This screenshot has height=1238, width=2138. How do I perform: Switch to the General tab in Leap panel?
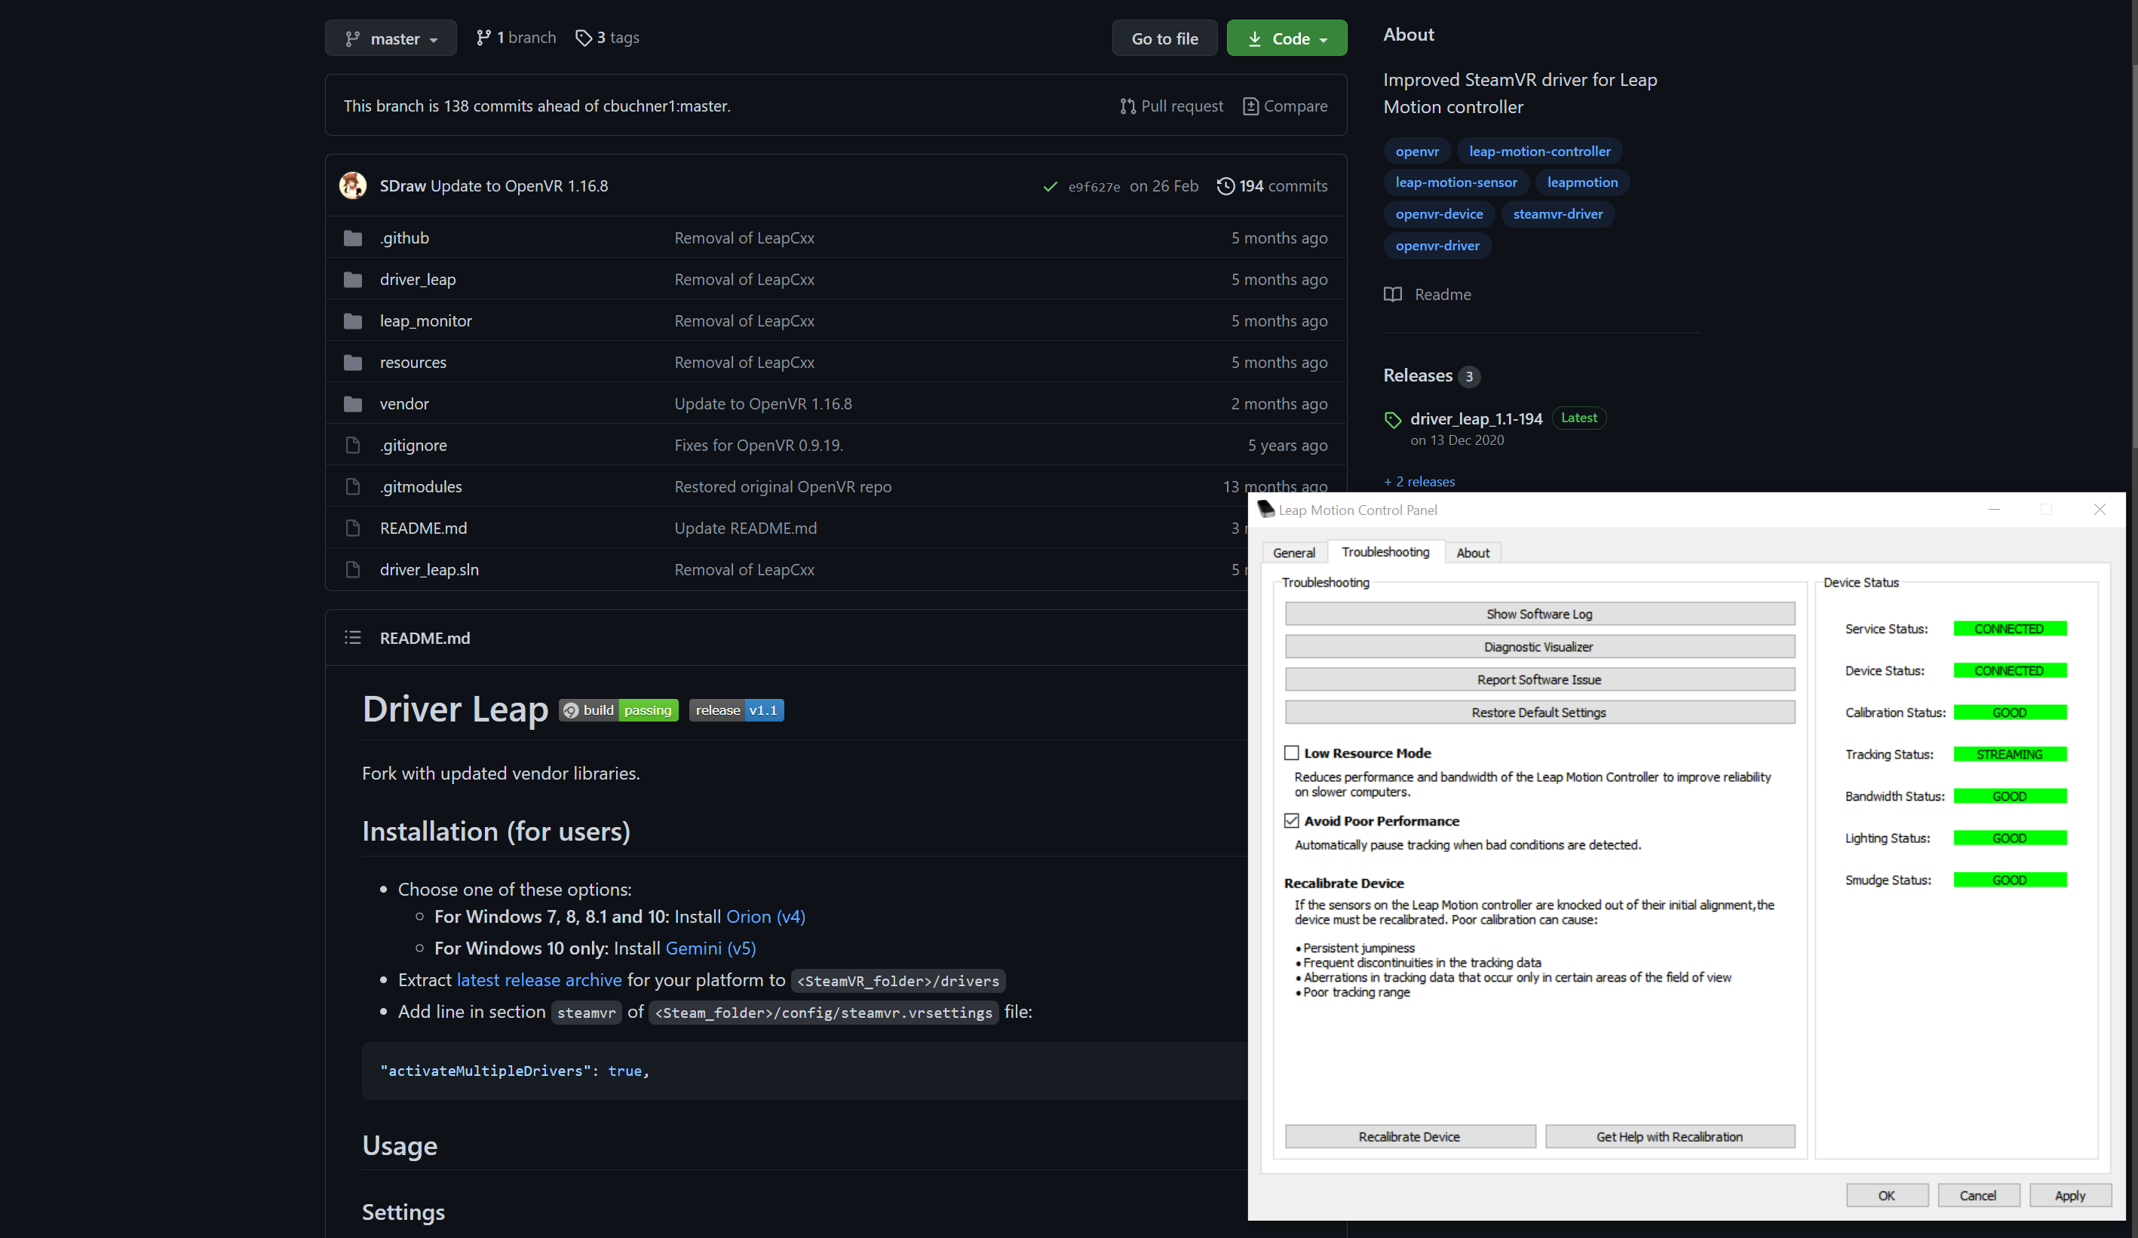click(1294, 553)
